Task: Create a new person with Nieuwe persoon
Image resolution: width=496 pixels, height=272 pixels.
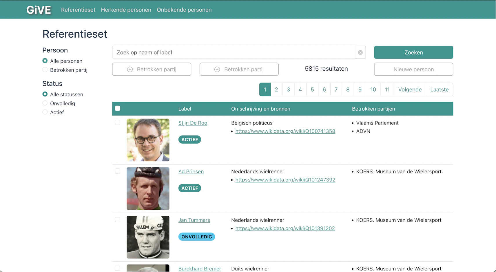Action: click(413, 69)
